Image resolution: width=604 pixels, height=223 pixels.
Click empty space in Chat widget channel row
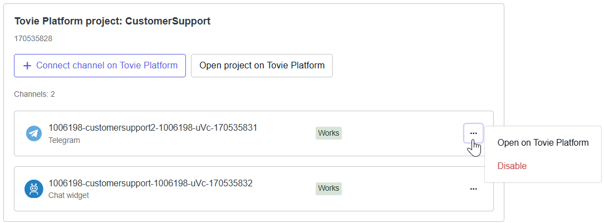pyautogui.click(x=401, y=189)
